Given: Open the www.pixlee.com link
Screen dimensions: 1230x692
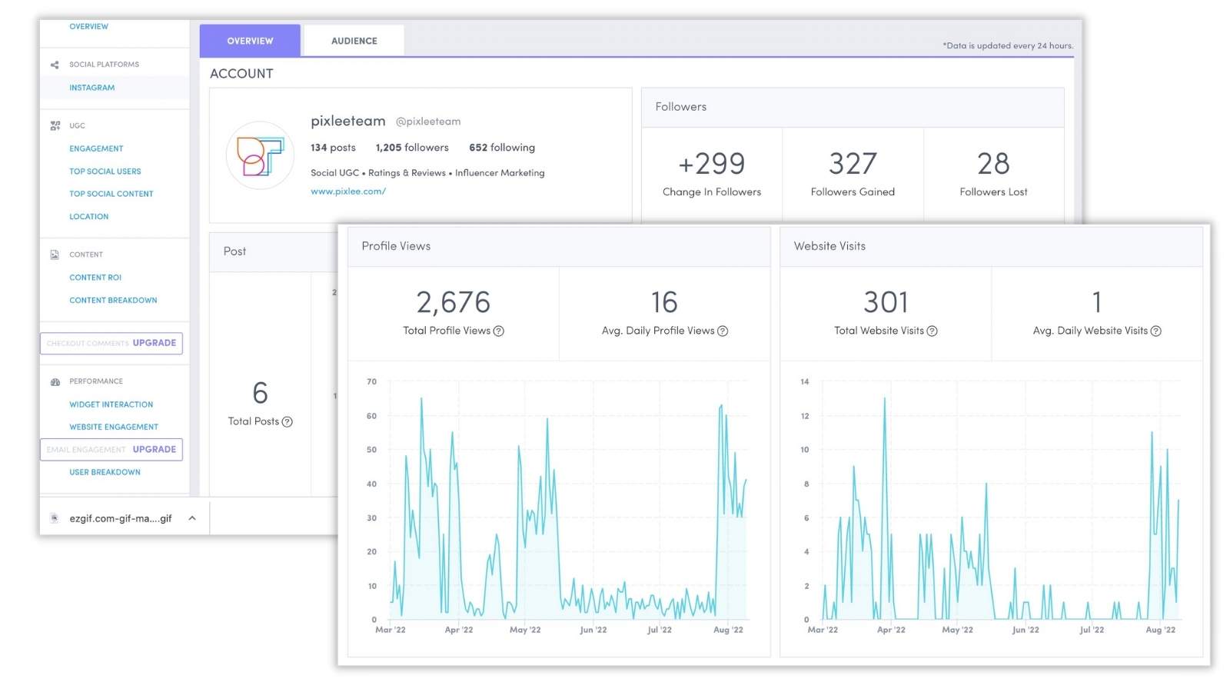Looking at the screenshot, I should 348,191.
